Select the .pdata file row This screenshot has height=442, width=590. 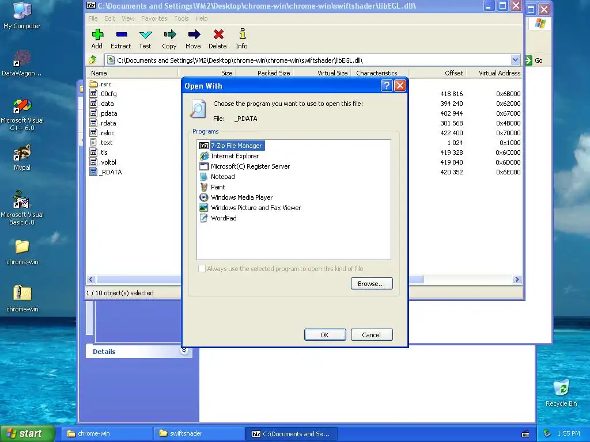click(104, 113)
